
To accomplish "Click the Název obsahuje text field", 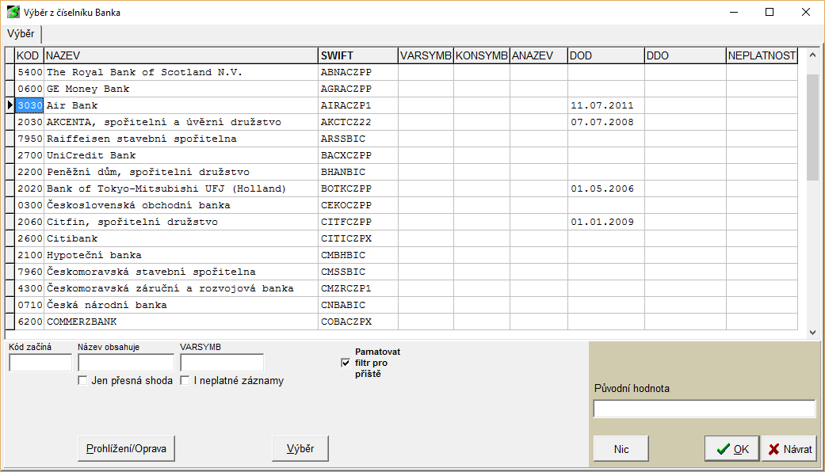I will [x=125, y=363].
